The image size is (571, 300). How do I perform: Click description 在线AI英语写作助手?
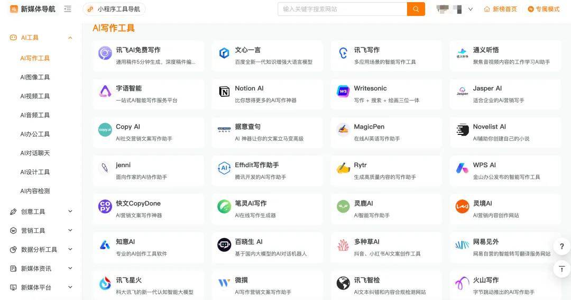pos(377,139)
